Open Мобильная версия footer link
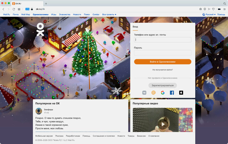The image size is (228, 144). [44, 136]
